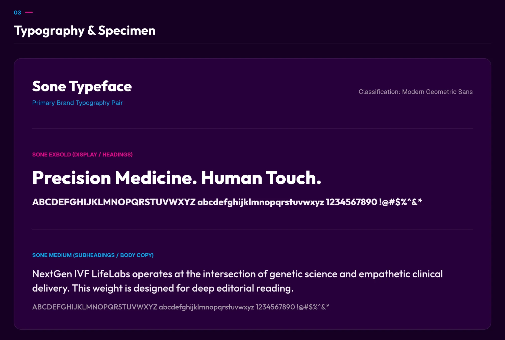
Task: Click the light gray medium-weight alphabet line
Action: tap(181, 307)
